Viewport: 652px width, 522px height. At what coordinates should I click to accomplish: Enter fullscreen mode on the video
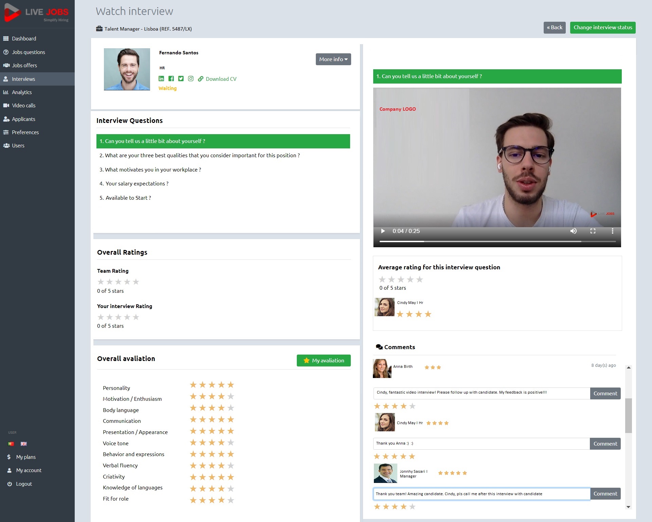(593, 231)
